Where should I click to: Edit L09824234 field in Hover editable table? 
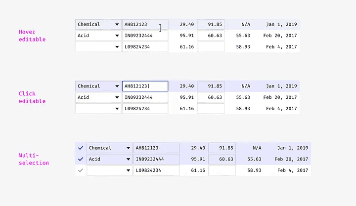click(145, 47)
